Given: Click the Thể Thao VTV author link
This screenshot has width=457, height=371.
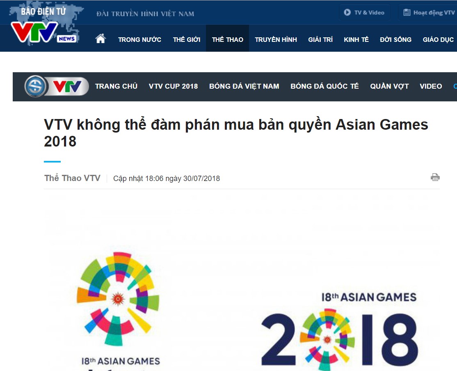Looking at the screenshot, I should (x=72, y=178).
